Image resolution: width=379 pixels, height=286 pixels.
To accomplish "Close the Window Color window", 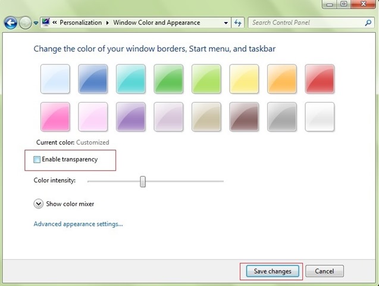I will point(364,4).
